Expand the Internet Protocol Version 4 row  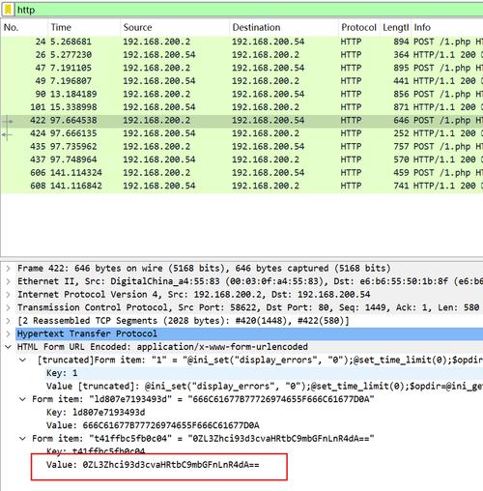9,294
